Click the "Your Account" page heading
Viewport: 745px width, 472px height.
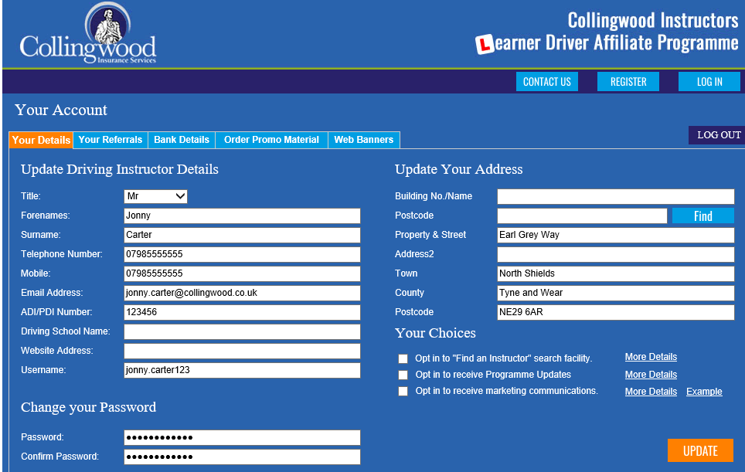tap(61, 110)
